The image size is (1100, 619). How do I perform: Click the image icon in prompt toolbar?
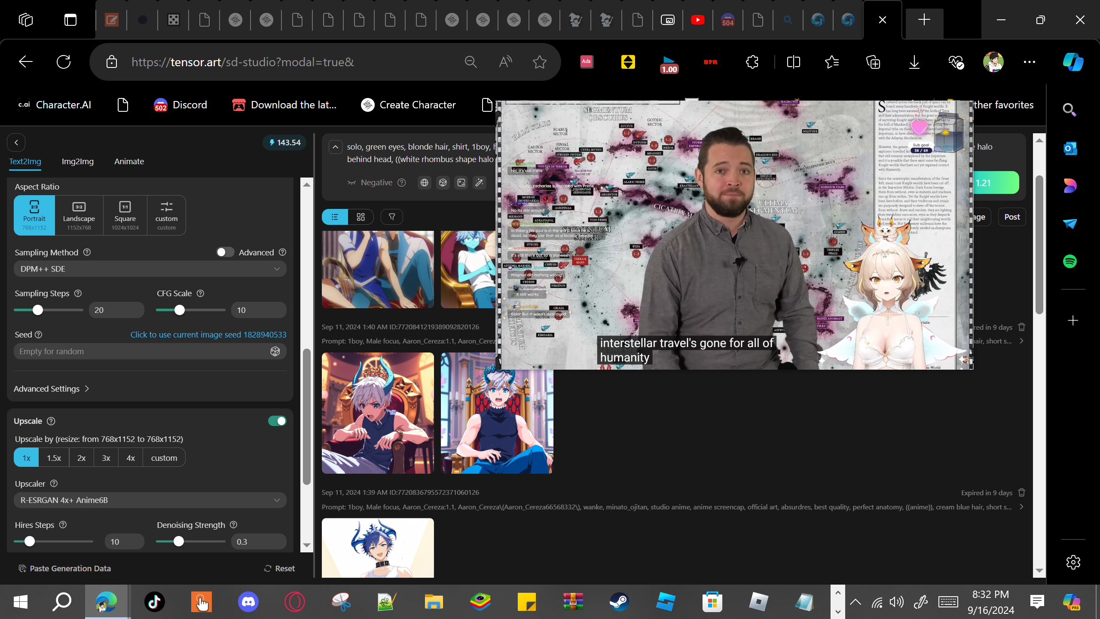461,183
